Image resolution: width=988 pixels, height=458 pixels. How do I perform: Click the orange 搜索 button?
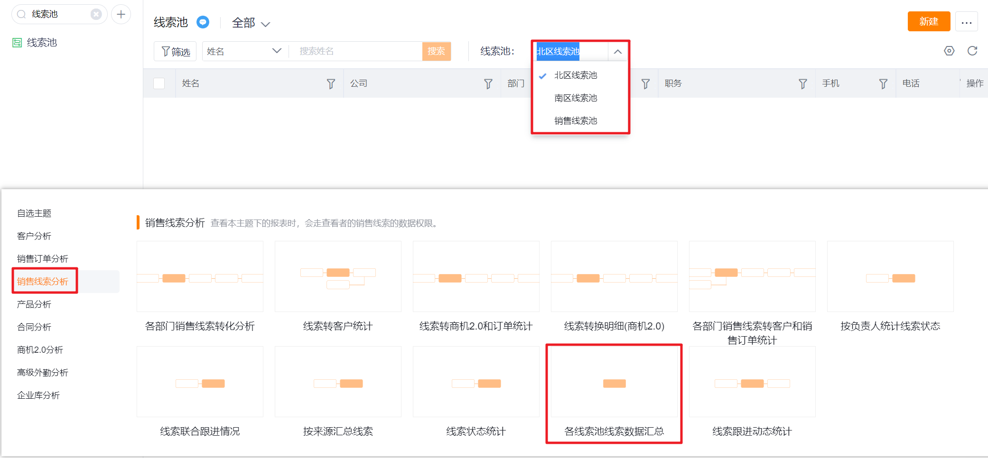(436, 51)
